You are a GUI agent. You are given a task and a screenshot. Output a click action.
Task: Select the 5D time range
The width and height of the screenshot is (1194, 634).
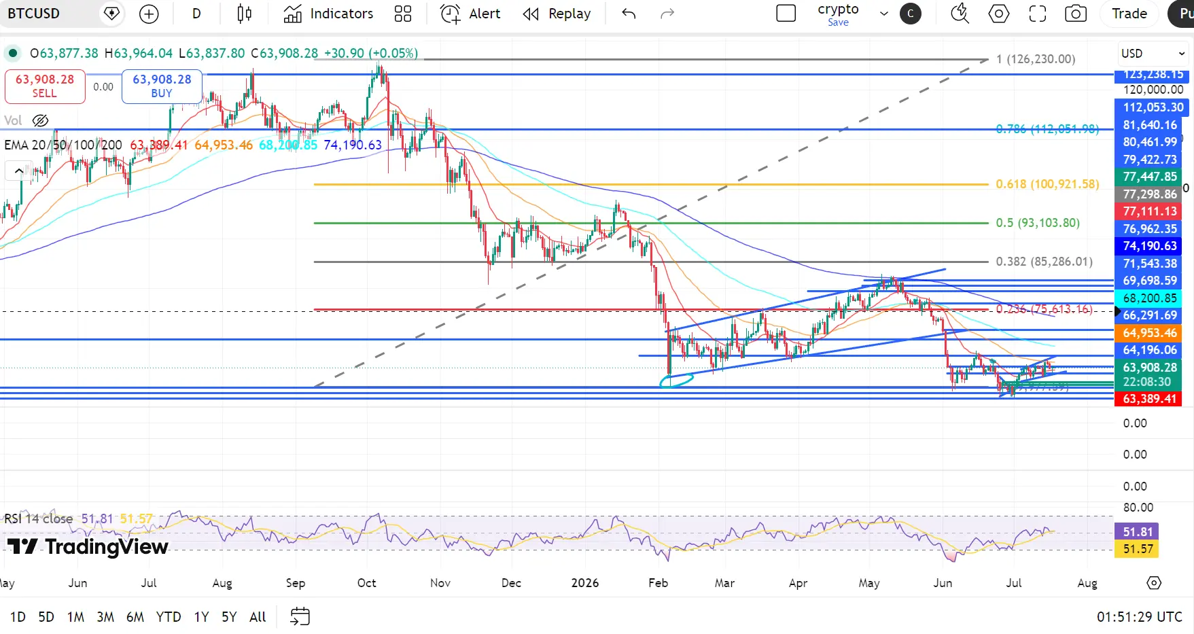pos(46,617)
